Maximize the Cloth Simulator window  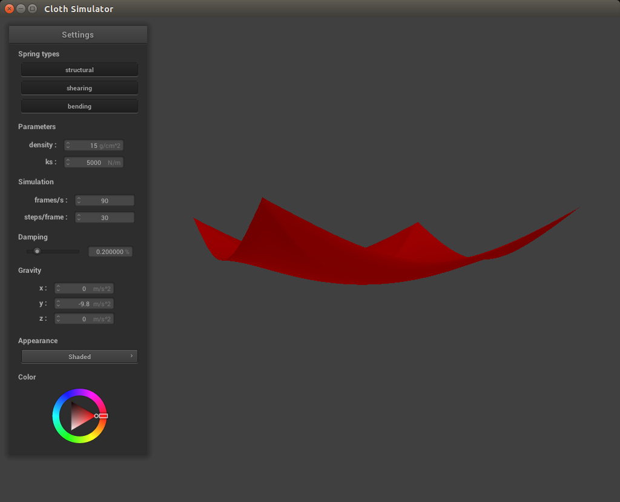pyautogui.click(x=32, y=9)
